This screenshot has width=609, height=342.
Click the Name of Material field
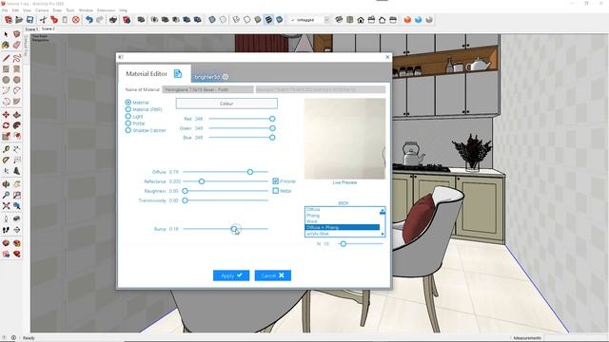[x=207, y=89]
